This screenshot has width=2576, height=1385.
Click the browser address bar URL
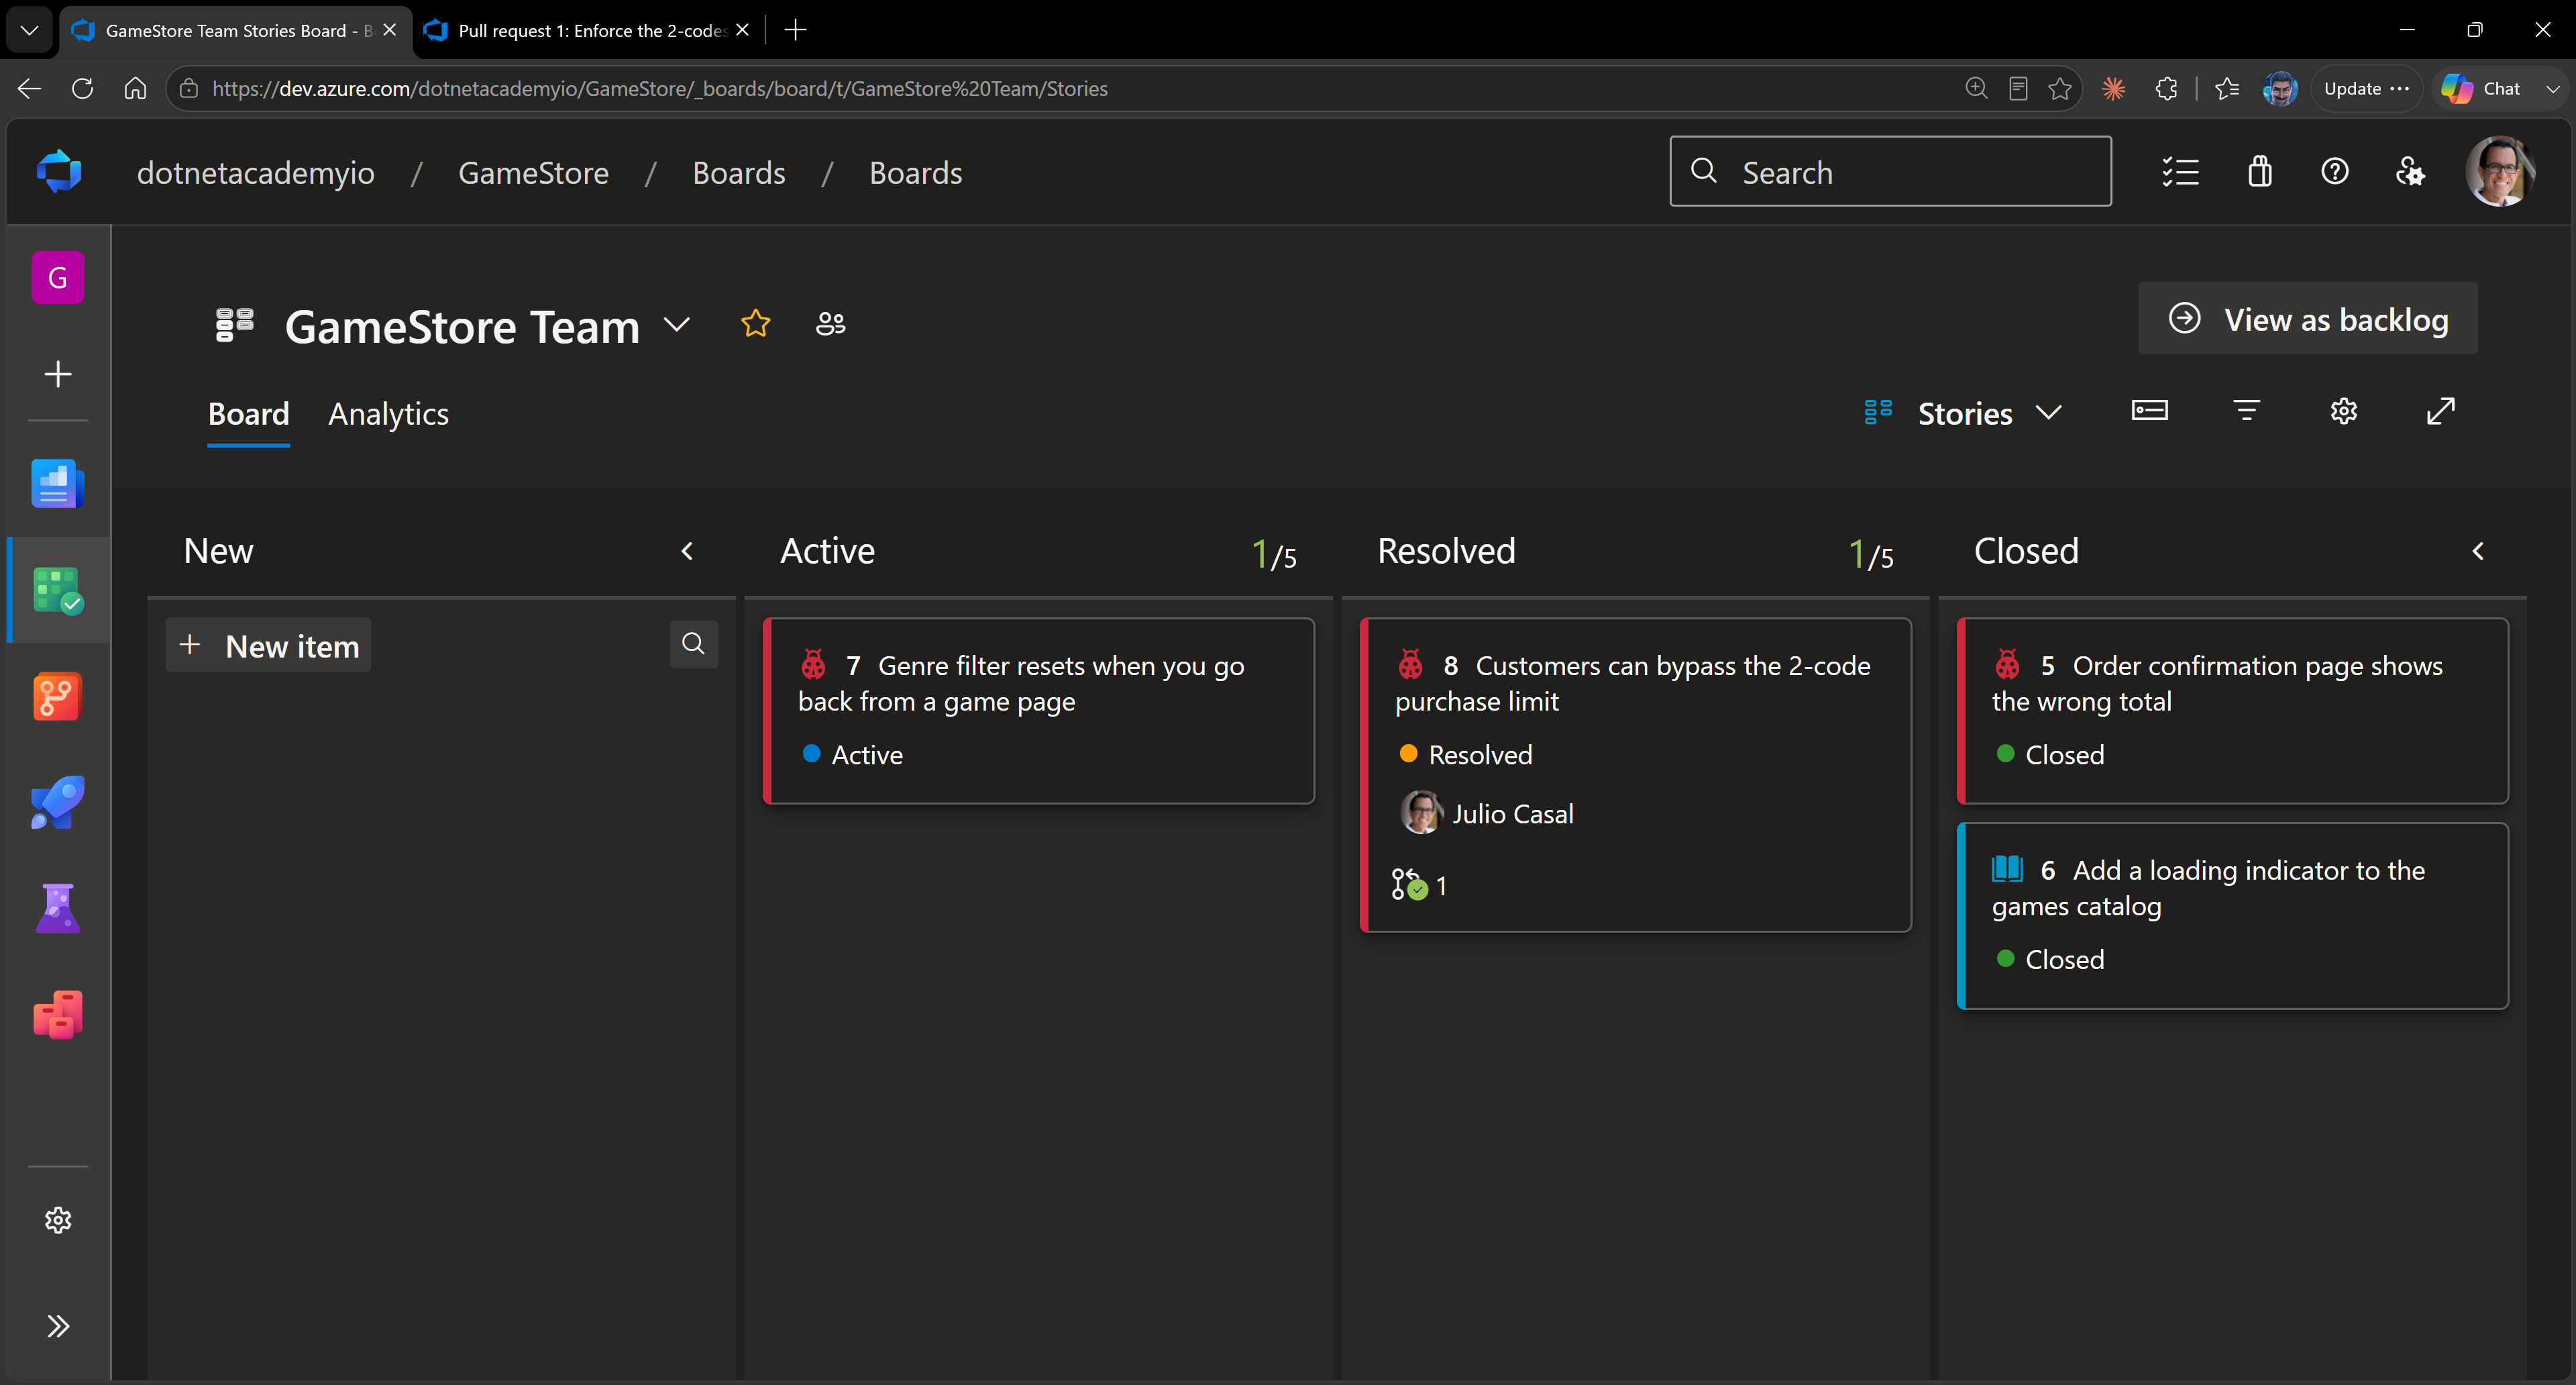[660, 88]
